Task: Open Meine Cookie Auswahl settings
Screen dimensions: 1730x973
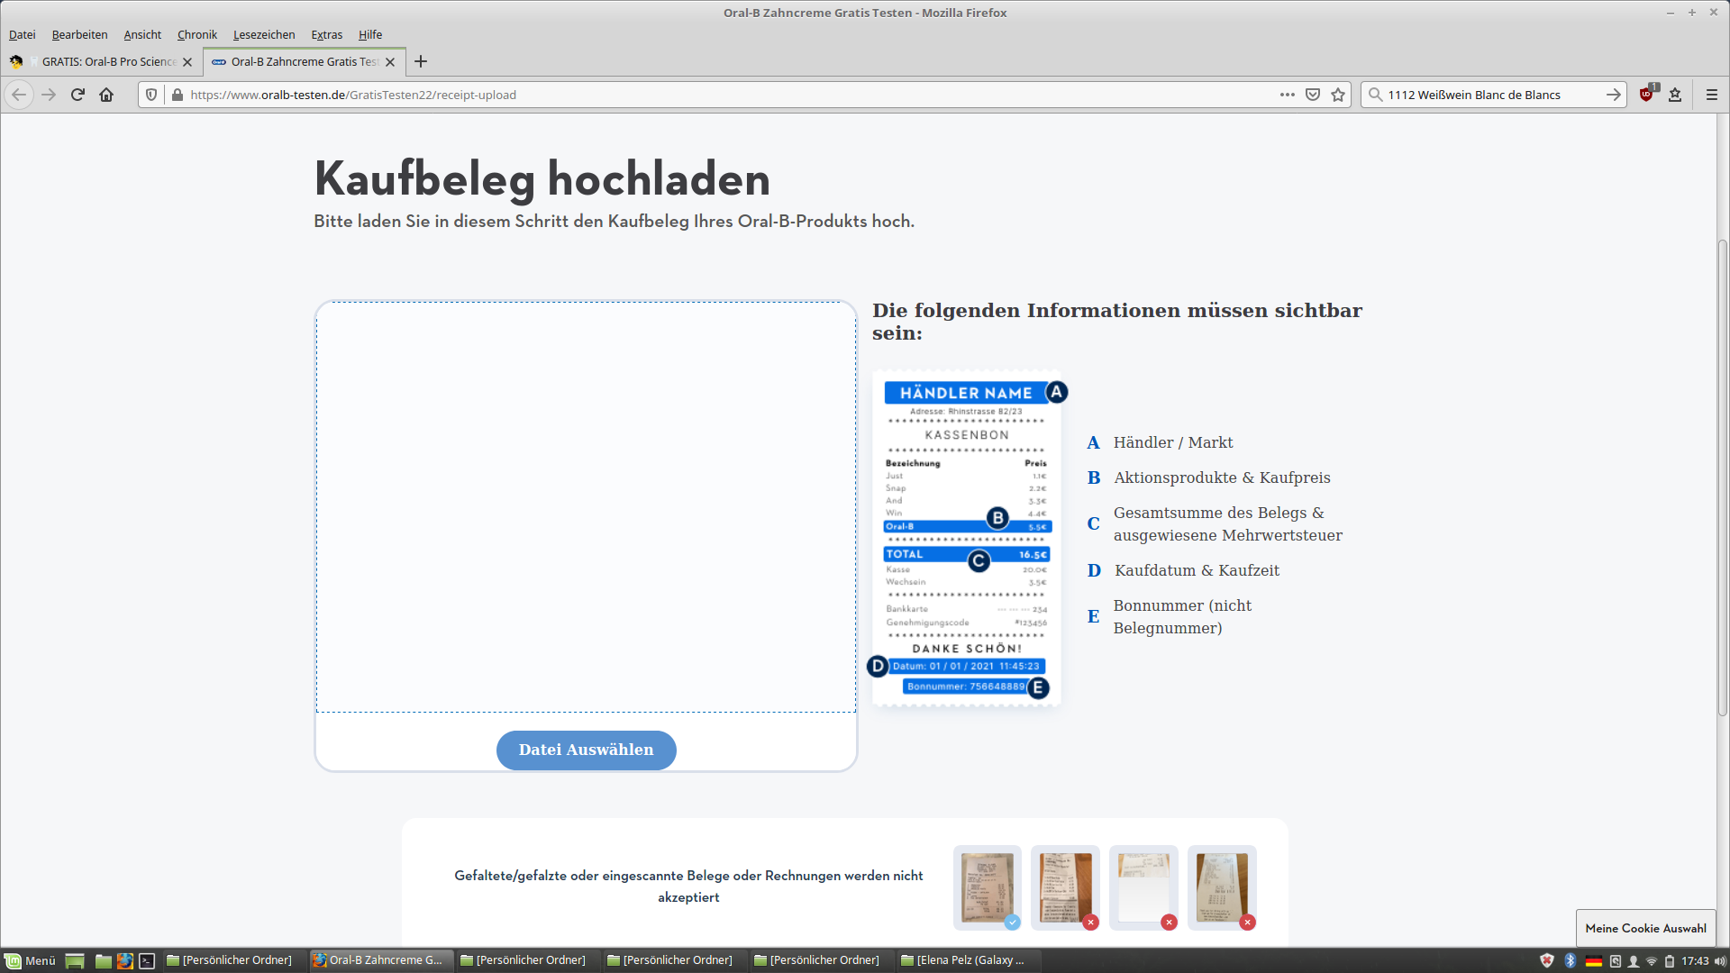Action: [1645, 928]
